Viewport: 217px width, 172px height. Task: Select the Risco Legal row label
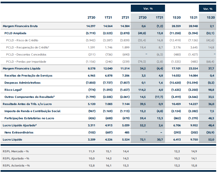(x=13, y=90)
